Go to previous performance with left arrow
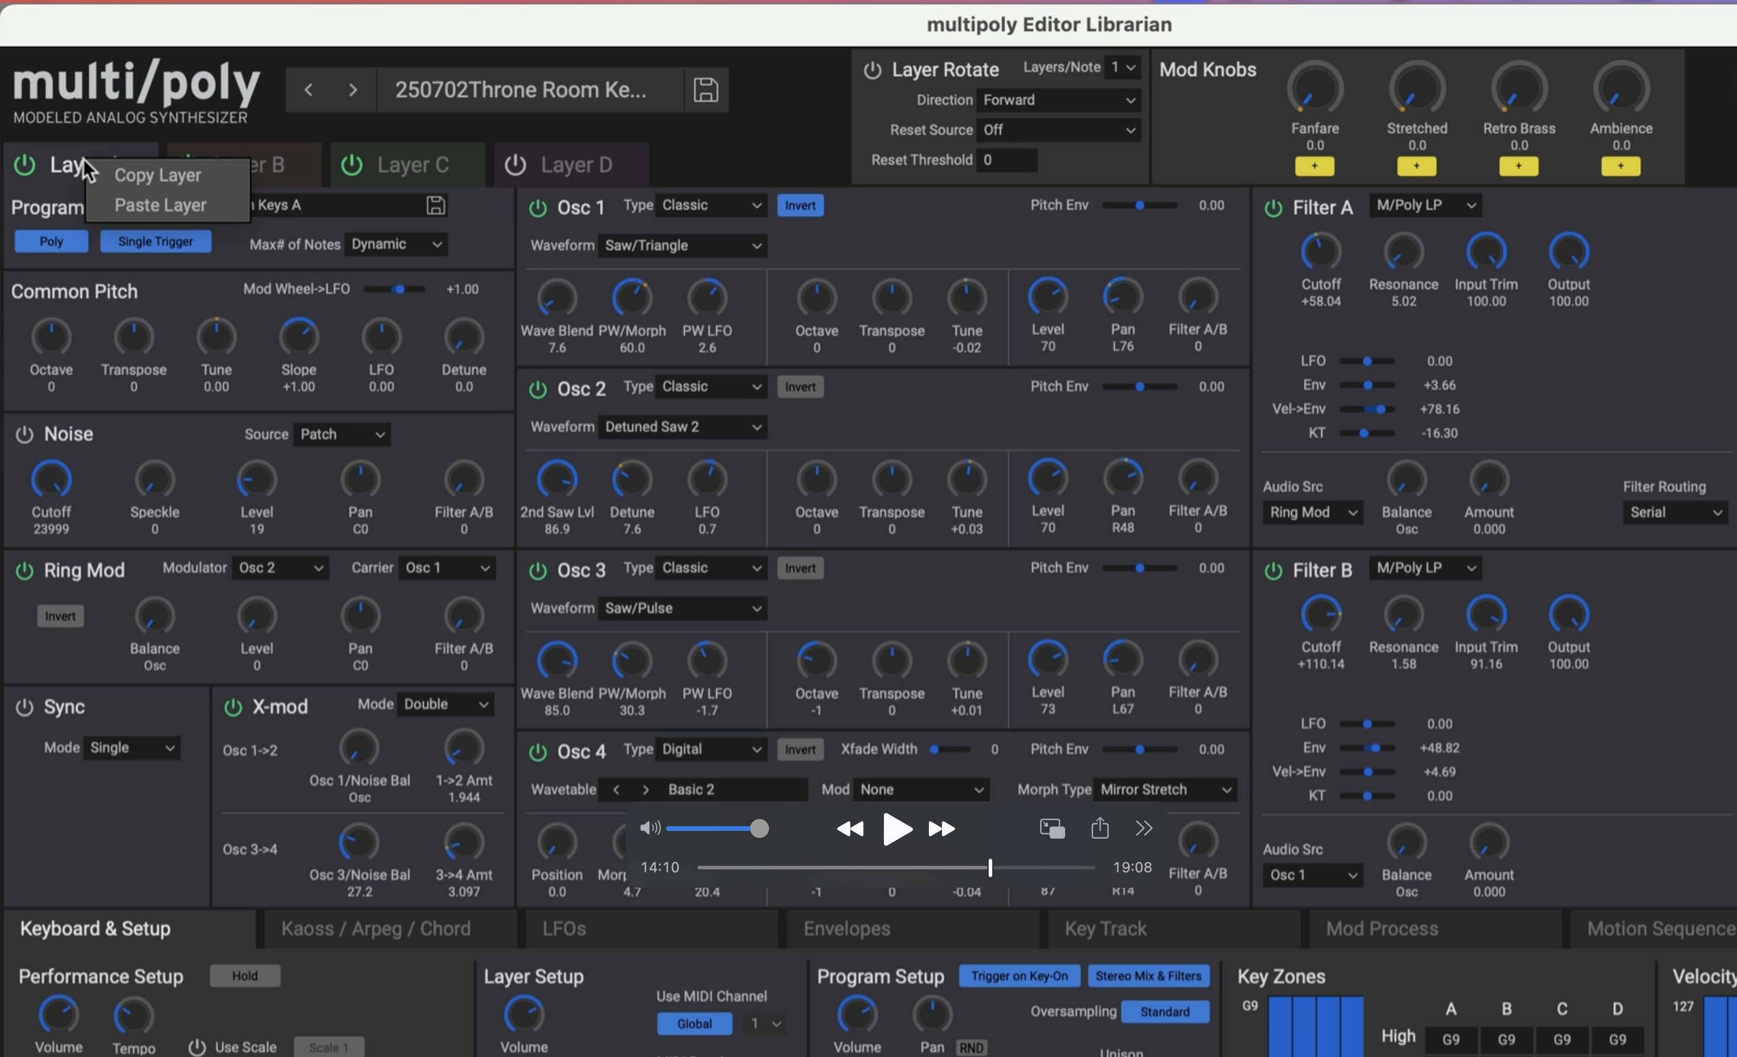This screenshot has width=1737, height=1057. [308, 89]
